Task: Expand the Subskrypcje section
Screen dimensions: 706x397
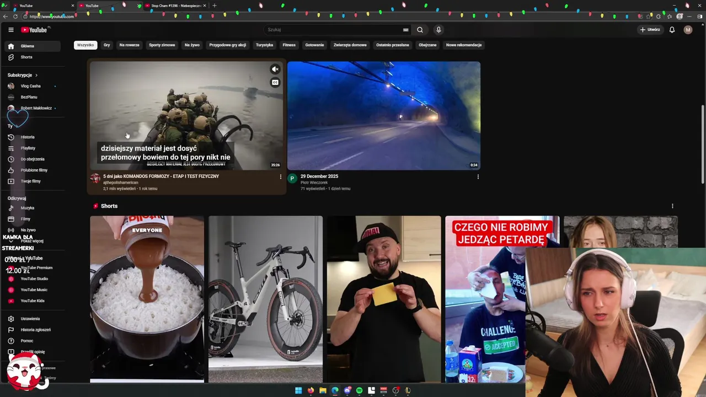Action: 23,75
